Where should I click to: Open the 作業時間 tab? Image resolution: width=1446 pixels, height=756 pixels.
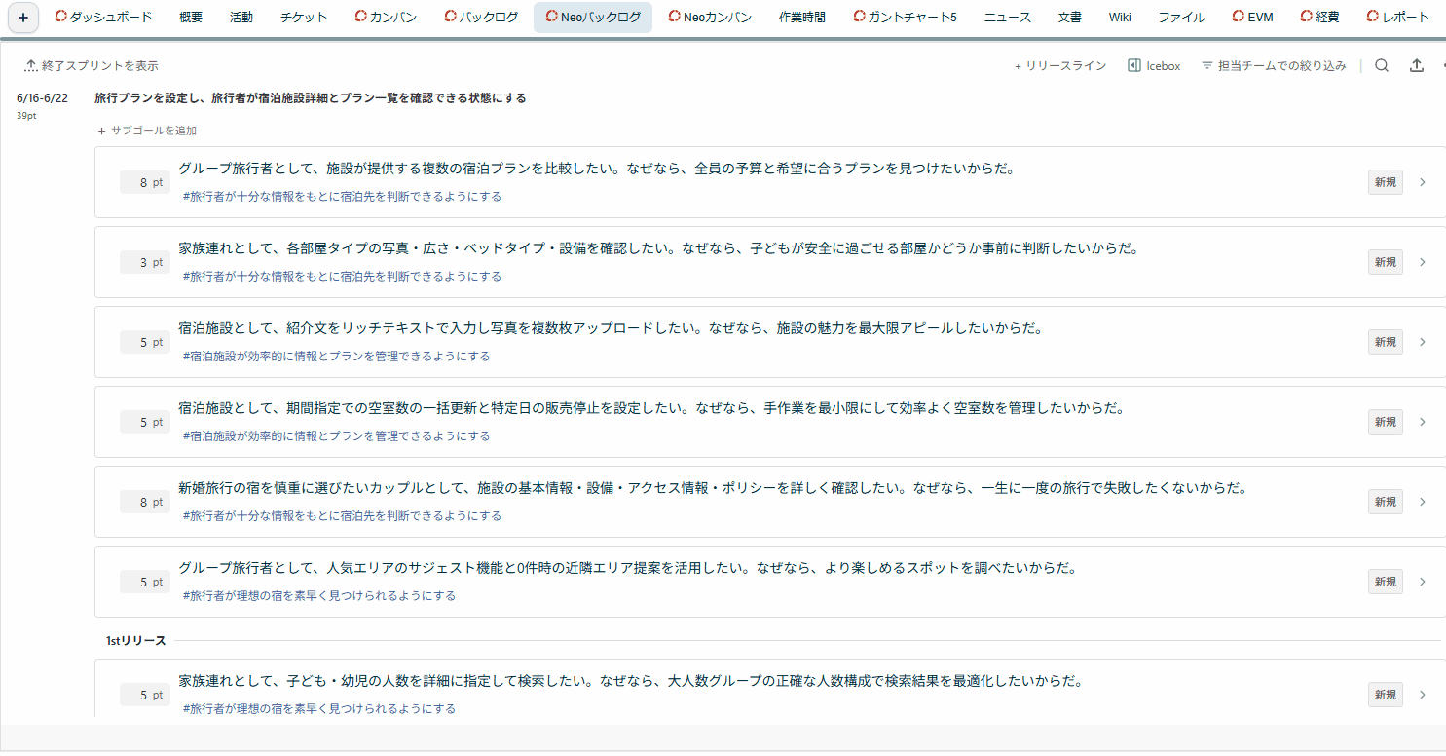pyautogui.click(x=802, y=17)
